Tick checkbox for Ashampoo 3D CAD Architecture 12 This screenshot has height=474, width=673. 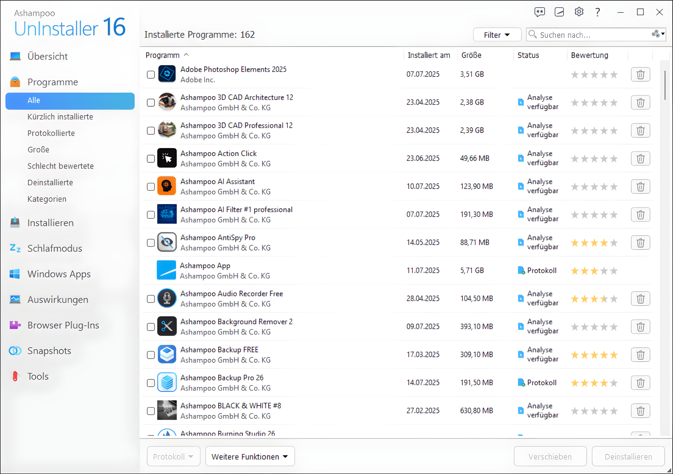(151, 103)
